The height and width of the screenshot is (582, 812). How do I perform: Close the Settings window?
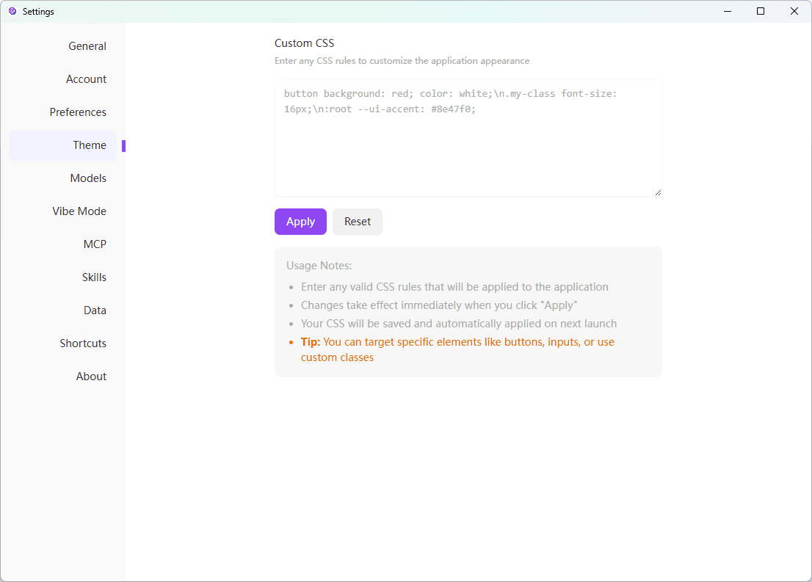pyautogui.click(x=794, y=11)
